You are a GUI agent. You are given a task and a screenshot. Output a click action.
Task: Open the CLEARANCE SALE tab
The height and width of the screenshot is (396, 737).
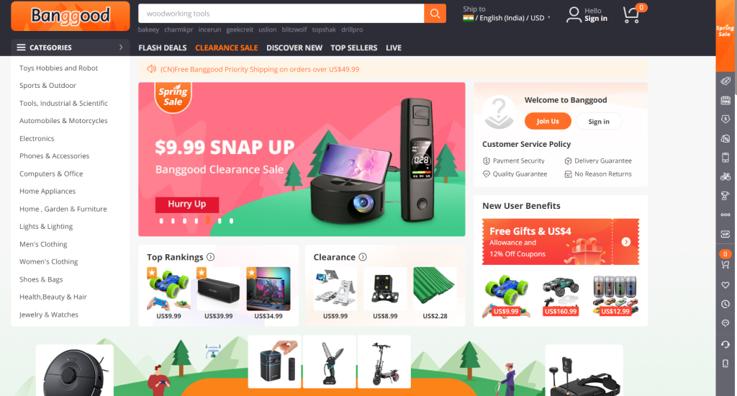[x=227, y=48]
